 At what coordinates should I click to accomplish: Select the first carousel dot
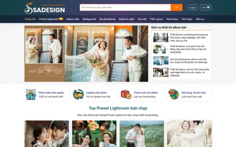coord(81,78)
